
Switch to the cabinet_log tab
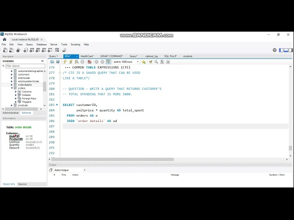tap(152, 56)
